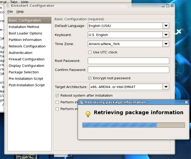Go to Boot Loader Options
Image resolution: width=191 pixels, height=159 pixels.
(30, 33)
